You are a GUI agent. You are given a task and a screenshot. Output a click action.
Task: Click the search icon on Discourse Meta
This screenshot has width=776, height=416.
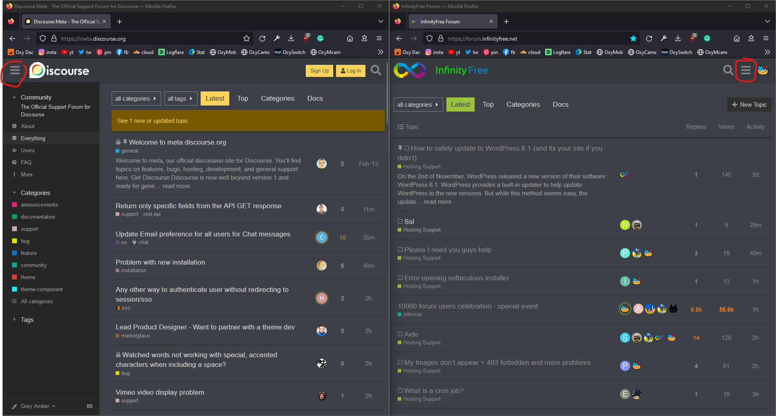tap(376, 70)
